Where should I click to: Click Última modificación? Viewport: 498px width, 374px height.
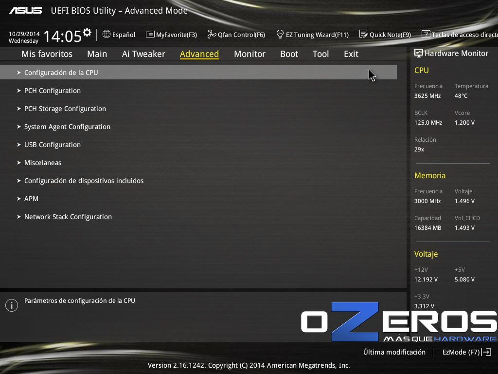coord(394,352)
